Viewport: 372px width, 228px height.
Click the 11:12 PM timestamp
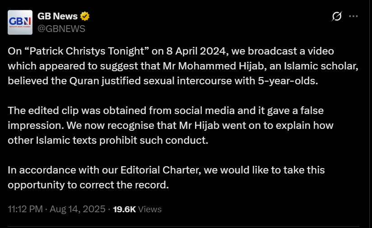[25, 209]
